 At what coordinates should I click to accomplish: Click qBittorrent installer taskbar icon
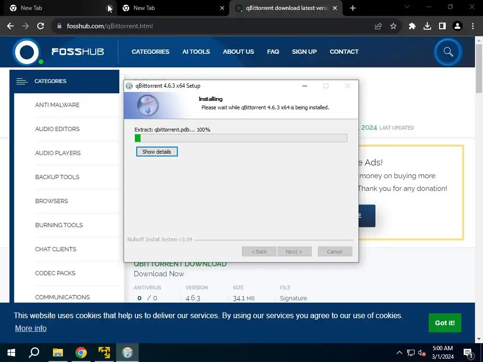(x=127, y=353)
